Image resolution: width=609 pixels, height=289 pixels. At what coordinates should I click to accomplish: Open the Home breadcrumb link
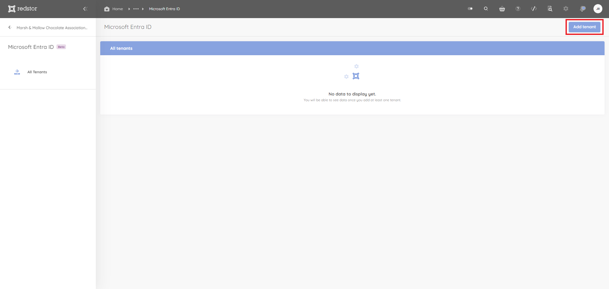(118, 9)
